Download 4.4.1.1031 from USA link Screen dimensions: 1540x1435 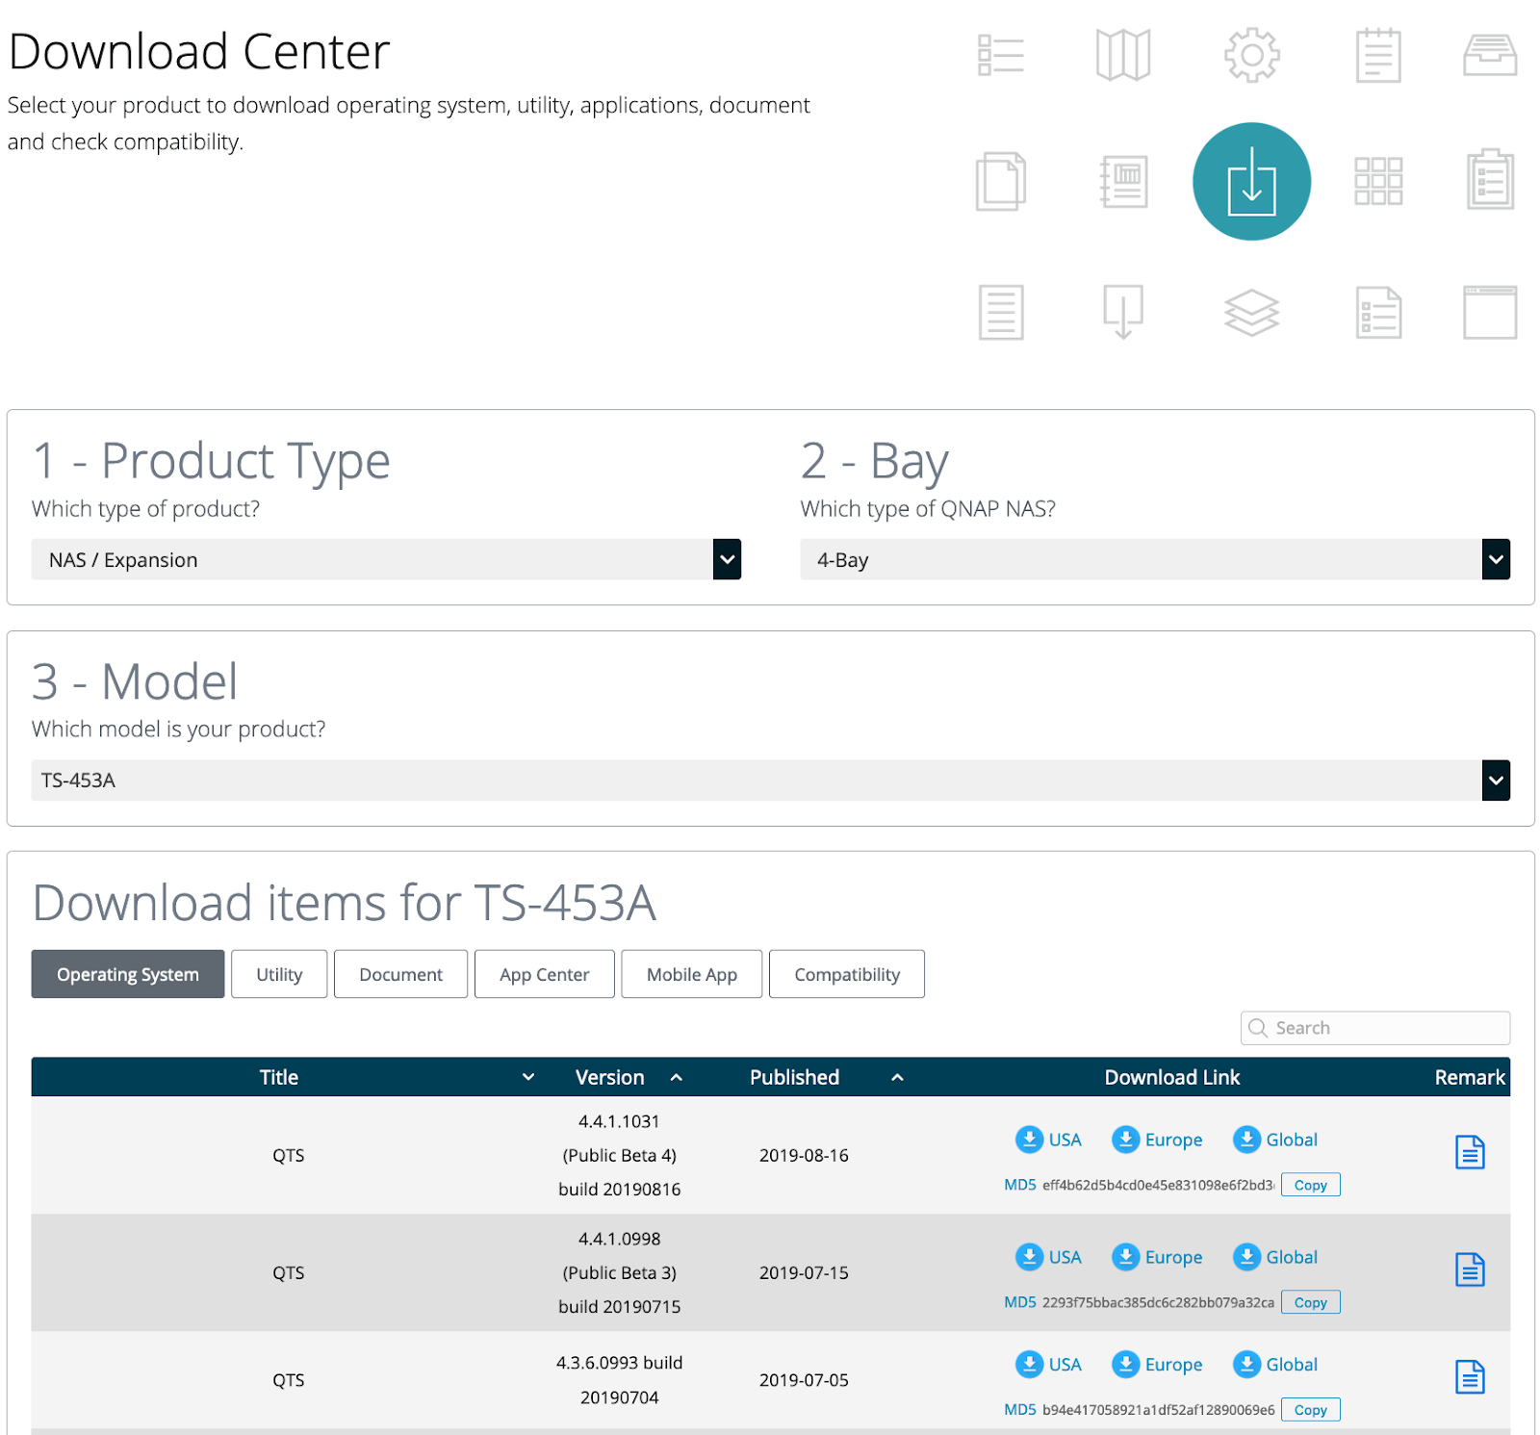click(x=1048, y=1140)
